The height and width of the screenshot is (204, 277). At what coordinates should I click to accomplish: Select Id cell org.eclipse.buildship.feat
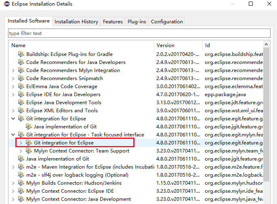point(234,54)
